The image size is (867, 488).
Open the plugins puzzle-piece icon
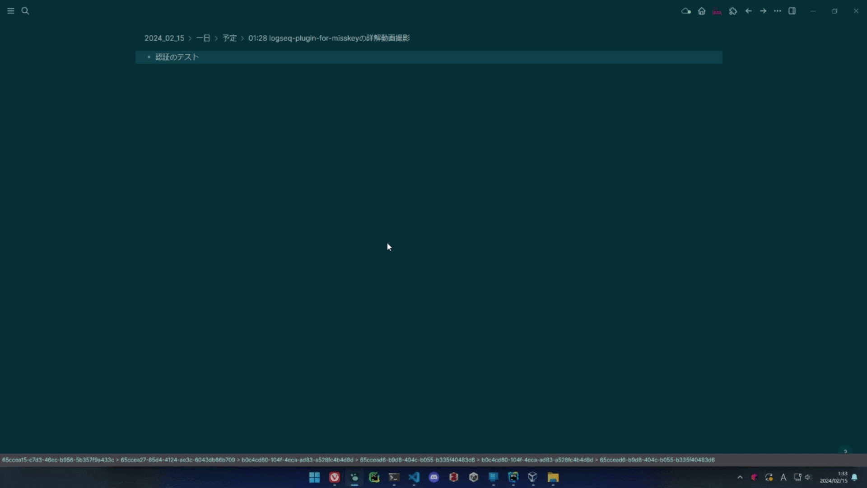pyautogui.click(x=733, y=11)
